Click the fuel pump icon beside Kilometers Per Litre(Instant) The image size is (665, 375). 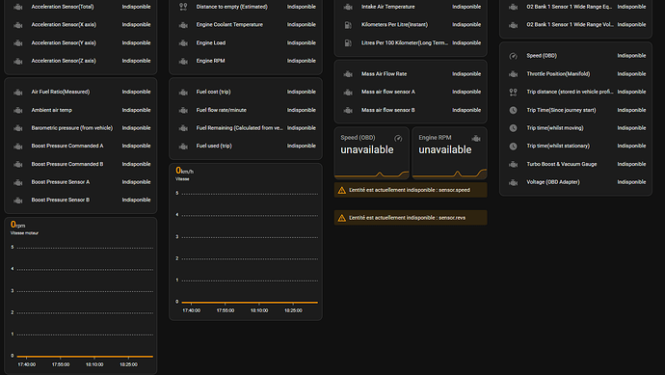(348, 25)
